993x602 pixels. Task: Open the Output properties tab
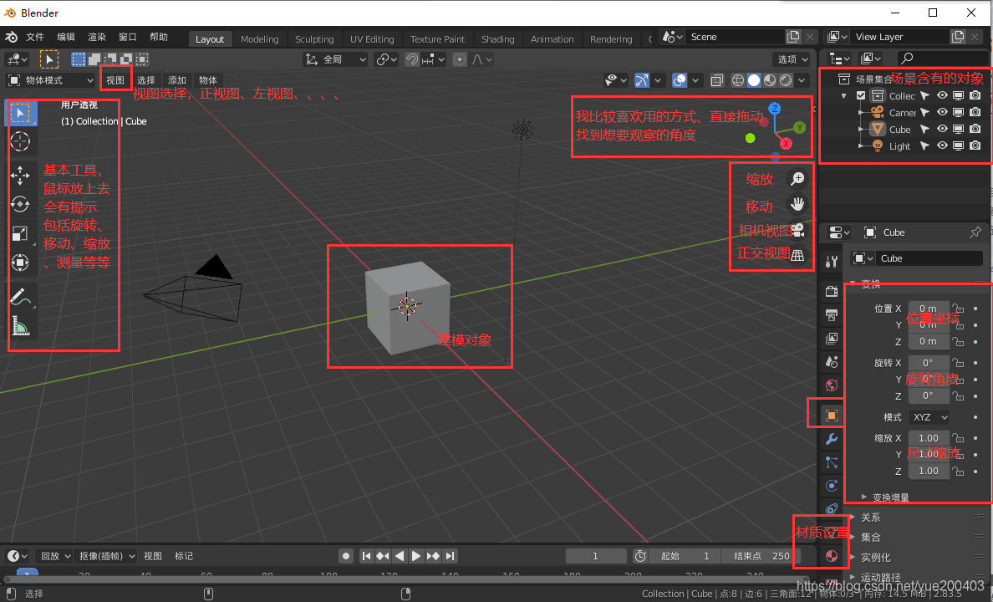coord(832,314)
